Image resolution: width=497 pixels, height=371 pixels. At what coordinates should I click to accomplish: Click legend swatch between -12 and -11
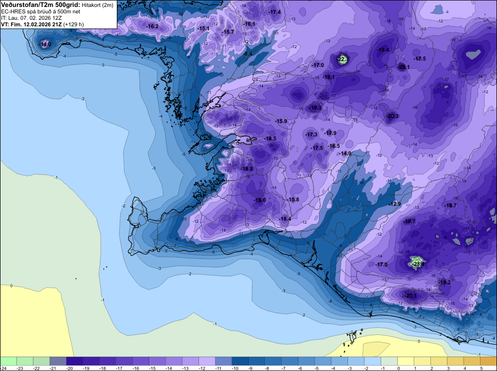[207, 361]
